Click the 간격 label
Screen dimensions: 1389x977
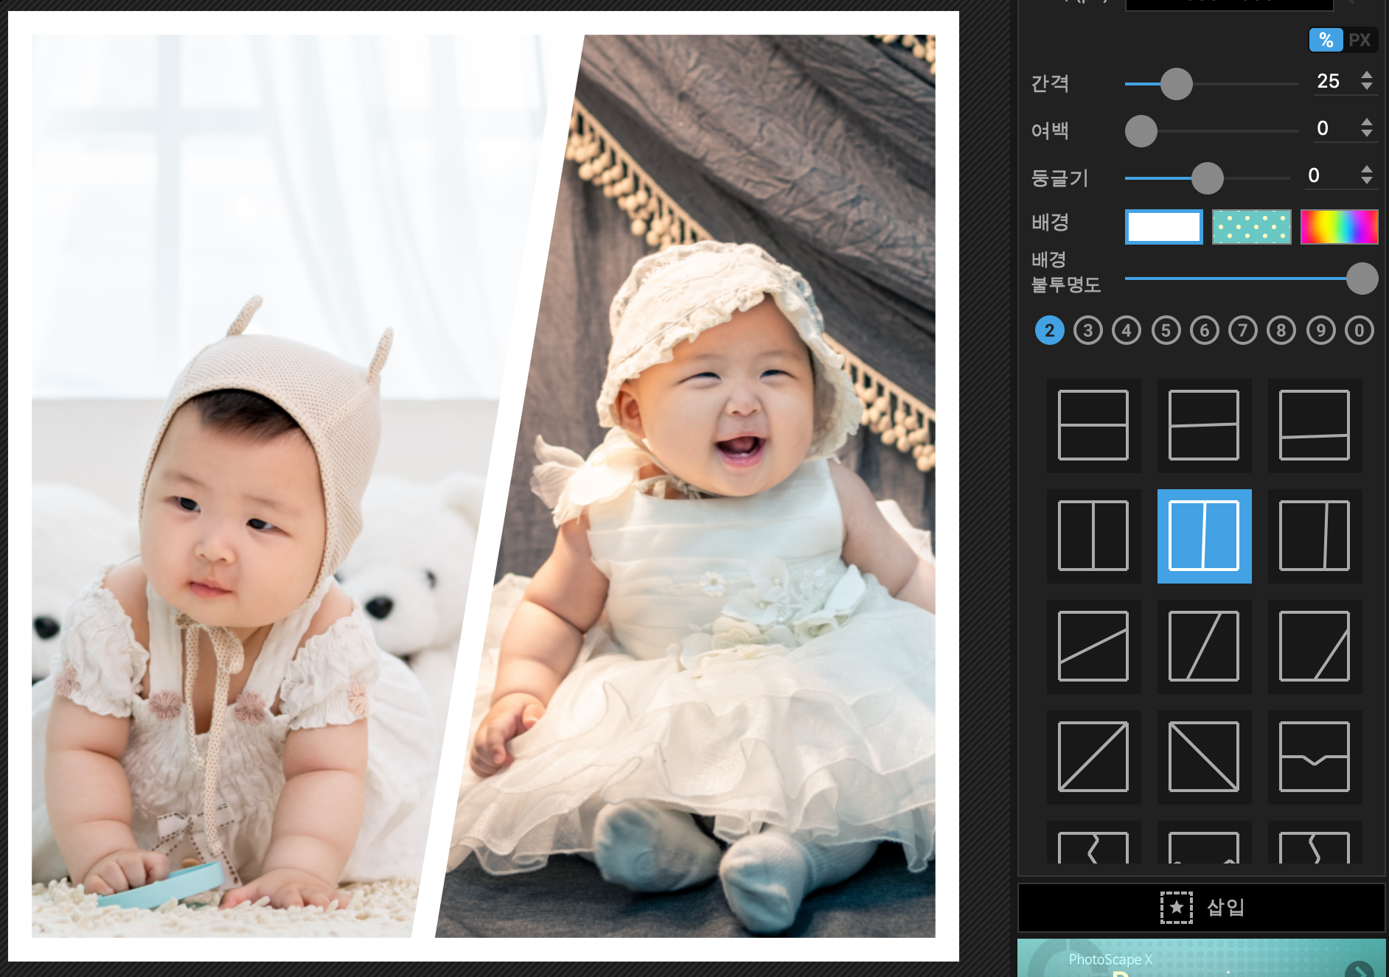(x=1050, y=83)
